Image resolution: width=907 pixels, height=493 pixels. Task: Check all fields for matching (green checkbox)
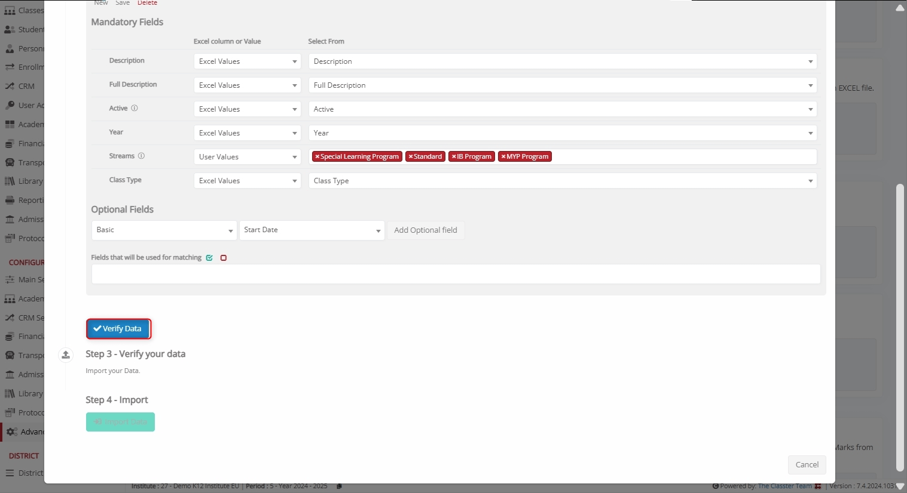click(x=209, y=258)
